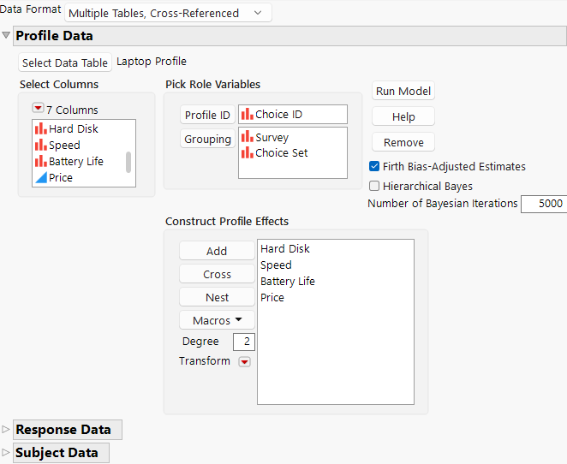Image resolution: width=567 pixels, height=464 pixels.
Task: Click the Speed nominal column icon
Action: (x=41, y=145)
